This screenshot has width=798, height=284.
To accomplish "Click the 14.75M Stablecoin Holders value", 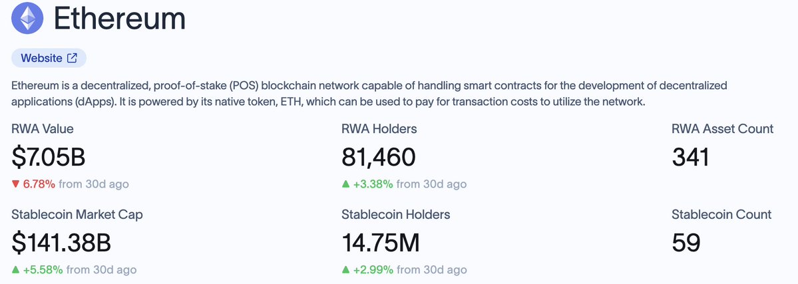I will (x=381, y=243).
